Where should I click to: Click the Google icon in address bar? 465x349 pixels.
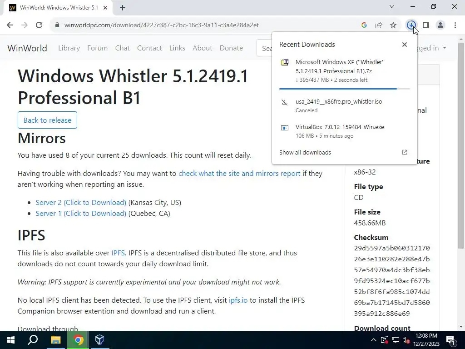[x=364, y=25]
